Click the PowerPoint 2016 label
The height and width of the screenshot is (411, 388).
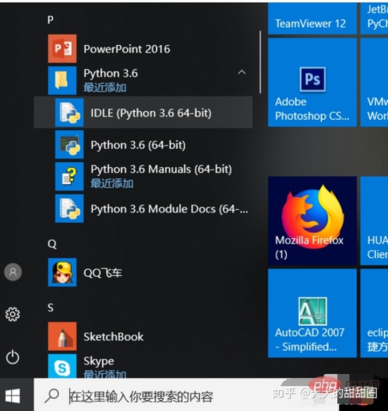tap(127, 49)
